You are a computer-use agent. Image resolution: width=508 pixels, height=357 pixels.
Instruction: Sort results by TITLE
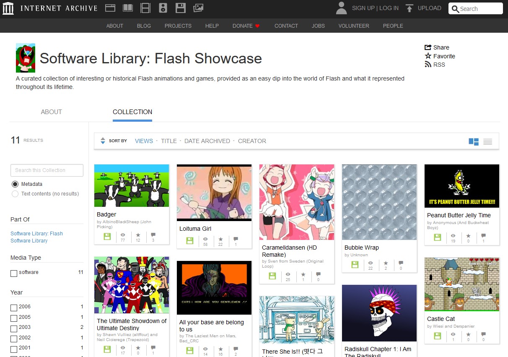[x=169, y=141]
